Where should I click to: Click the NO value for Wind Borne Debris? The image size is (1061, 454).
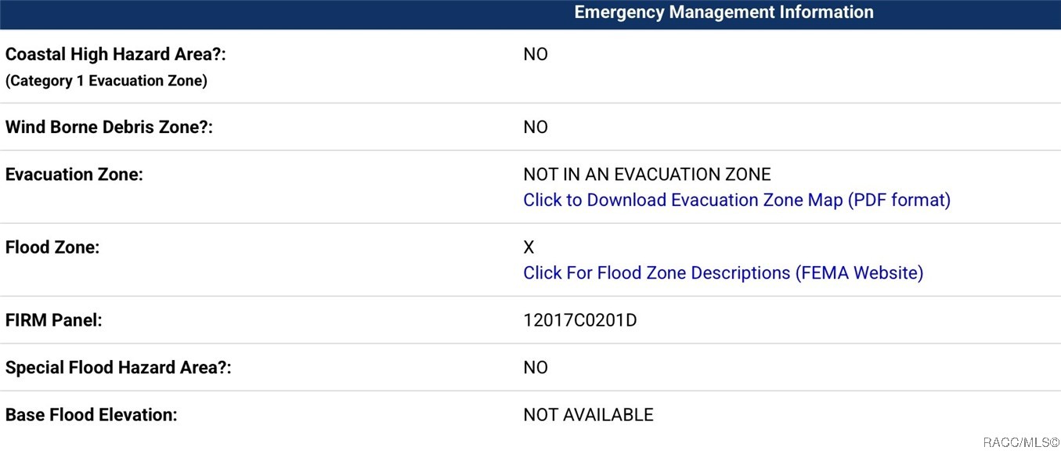(x=536, y=128)
